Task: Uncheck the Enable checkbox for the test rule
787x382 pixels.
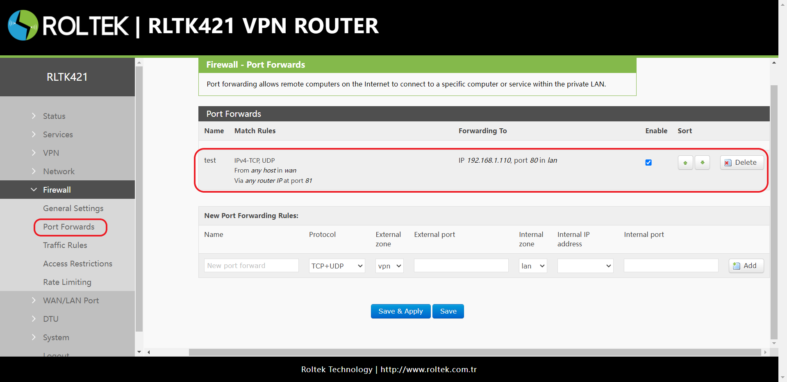Action: pos(648,162)
